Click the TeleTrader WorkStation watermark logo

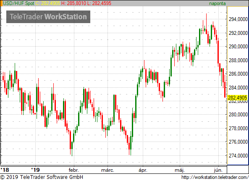[48, 17]
